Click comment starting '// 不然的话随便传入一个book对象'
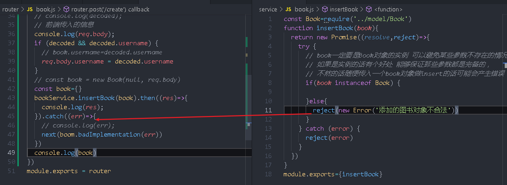Image resolution: width=507 pixels, height=185 pixels. click(x=405, y=74)
